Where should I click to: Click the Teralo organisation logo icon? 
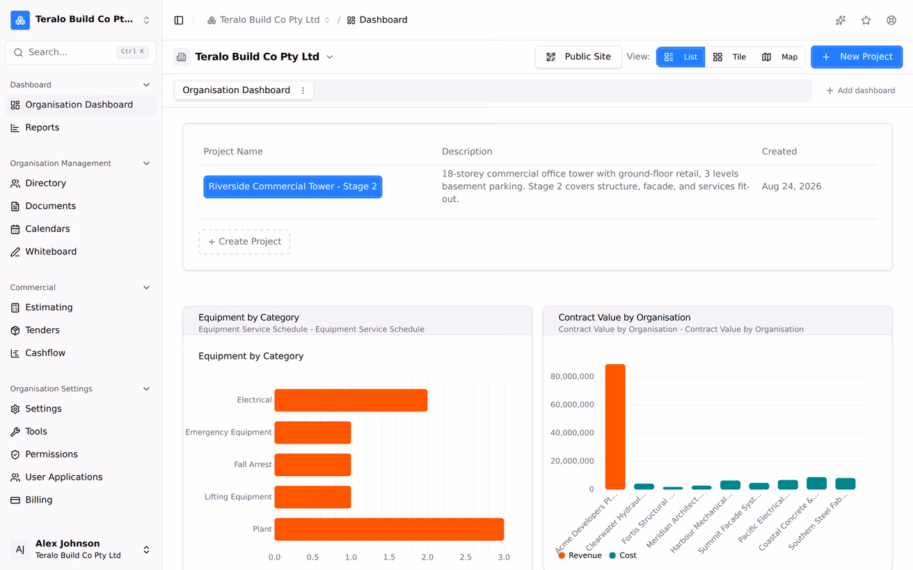20,20
